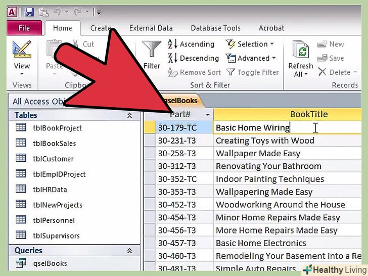Click cell 30-352-TC
368x276 pixels.
(x=185, y=179)
